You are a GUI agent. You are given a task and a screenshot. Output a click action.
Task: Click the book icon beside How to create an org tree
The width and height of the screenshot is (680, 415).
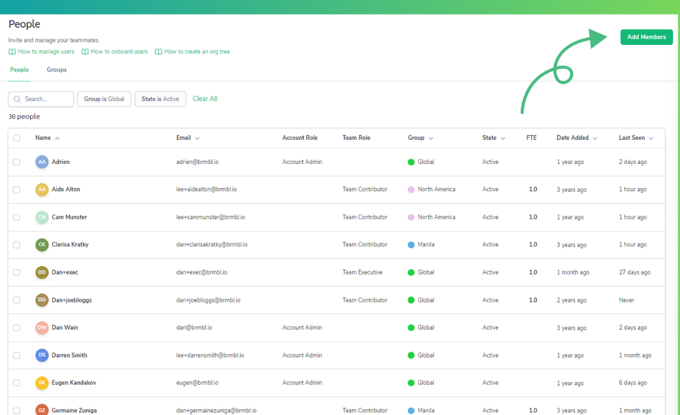tap(158, 52)
